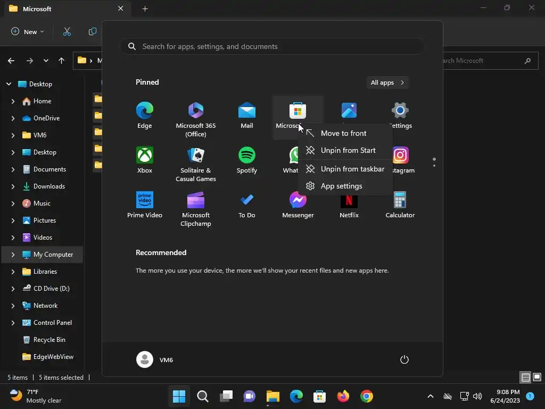The width and height of the screenshot is (545, 409).
Task: Focus the Start menu search box
Action: pyautogui.click(x=272, y=47)
